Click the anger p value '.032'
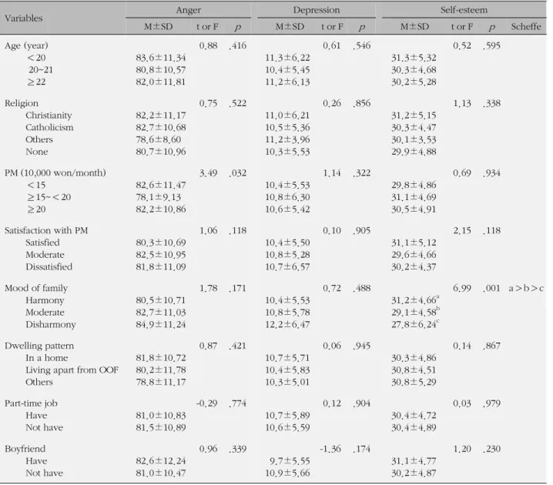This screenshot has height=485, width=553. tap(238, 173)
